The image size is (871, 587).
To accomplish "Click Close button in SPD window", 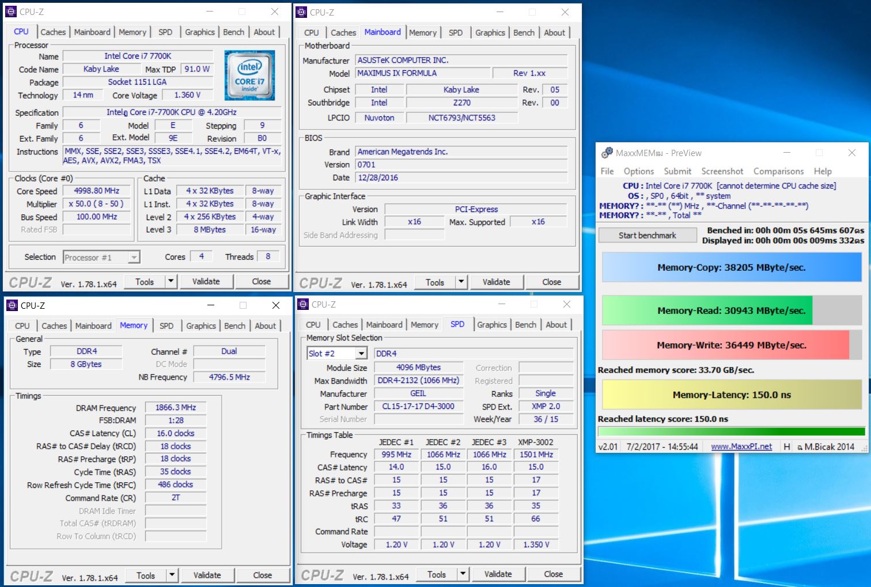I will click(x=554, y=574).
